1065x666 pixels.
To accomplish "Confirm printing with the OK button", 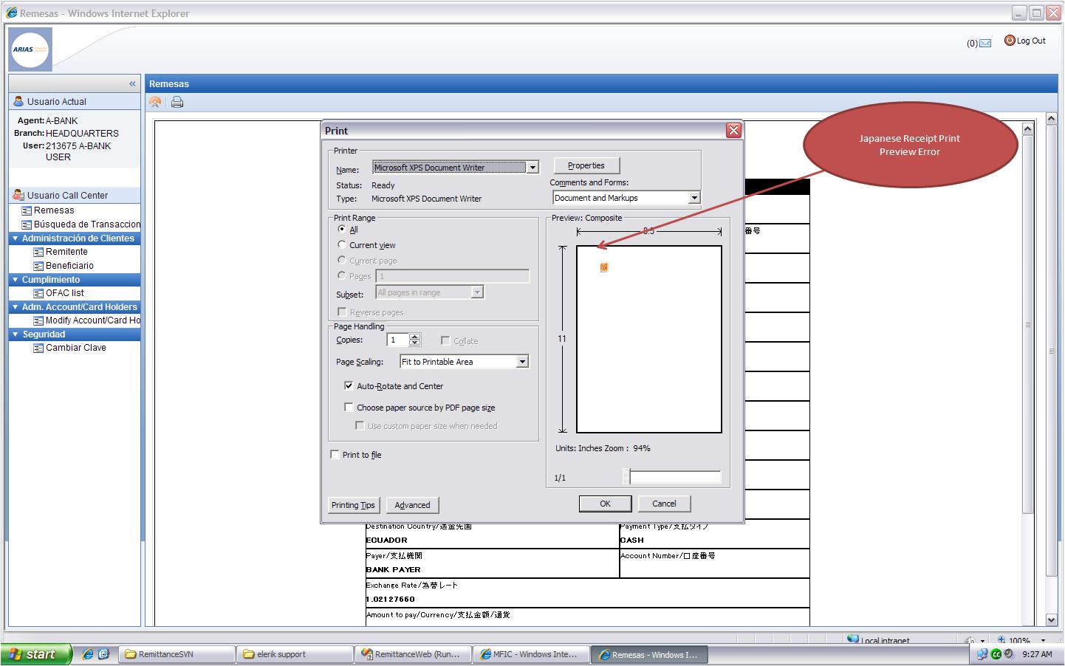I will [605, 504].
